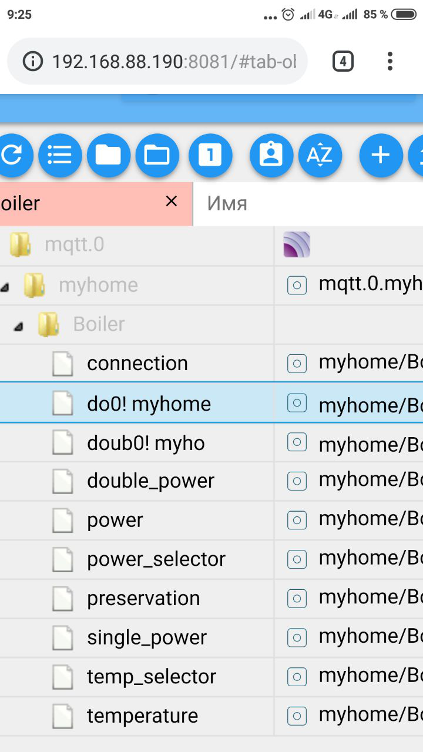Screen dimensions: 423x752
Task: Clear the Boiler filter text
Action: coord(171,201)
